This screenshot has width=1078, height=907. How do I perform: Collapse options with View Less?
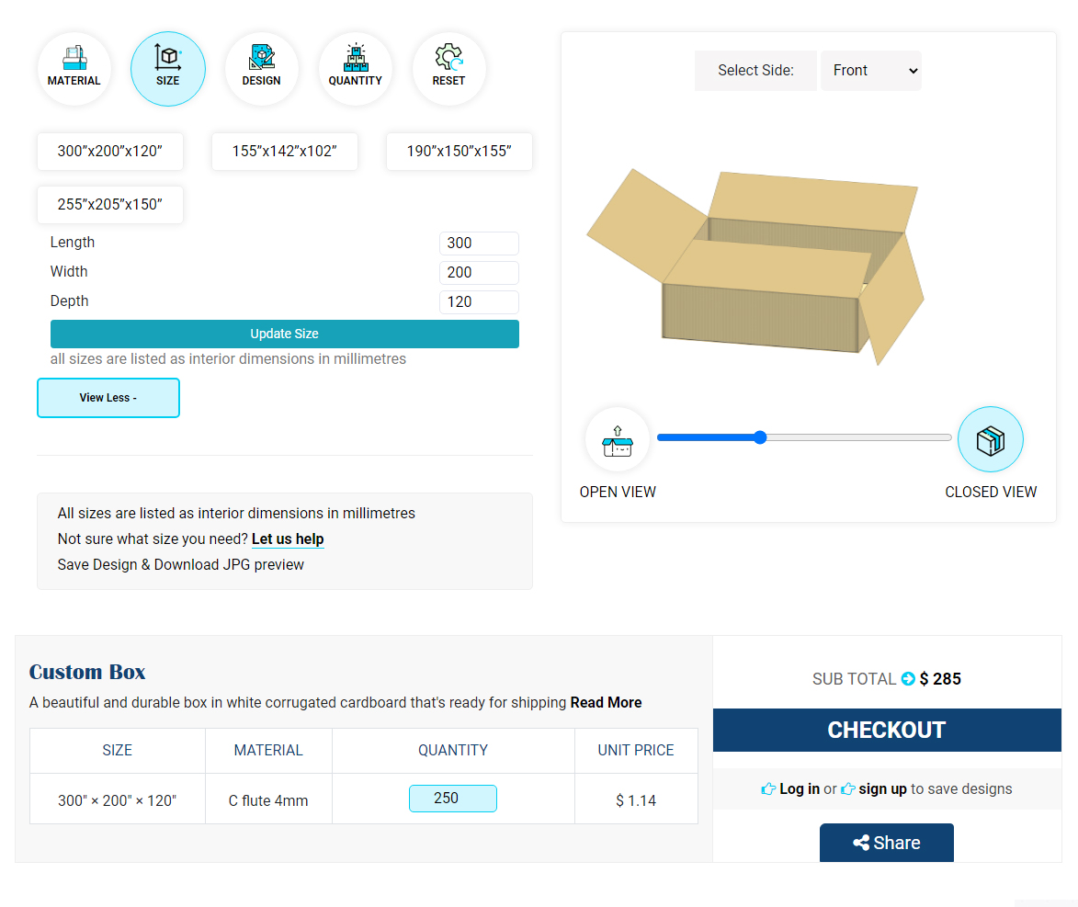click(x=108, y=398)
